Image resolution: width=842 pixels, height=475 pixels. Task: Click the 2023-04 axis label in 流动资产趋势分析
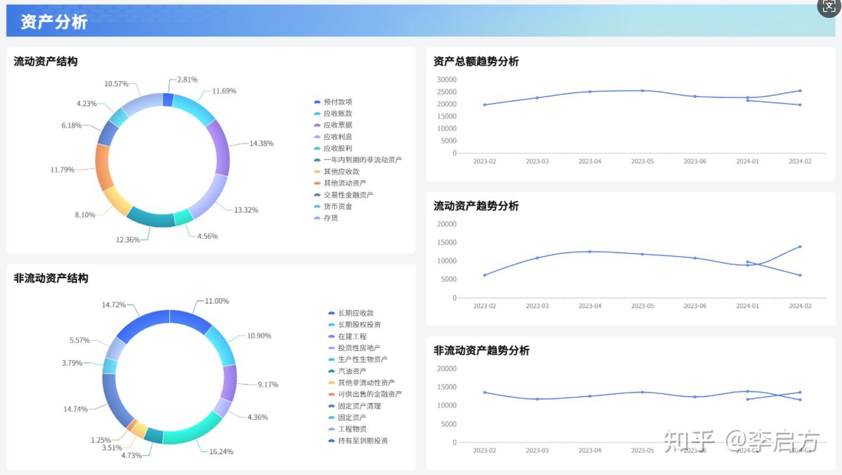(590, 306)
